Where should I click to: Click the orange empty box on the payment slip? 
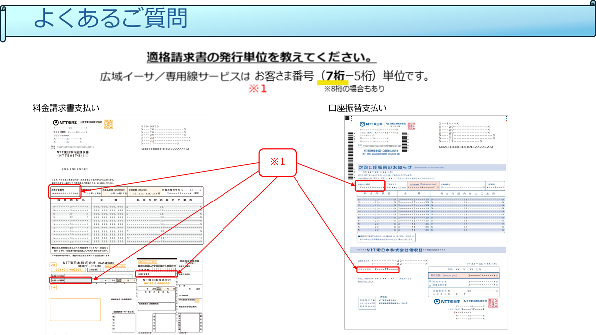[69, 309]
